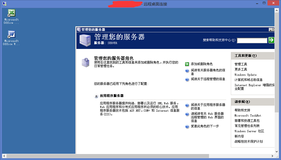Click help icon beside 阅读关于应用程序服务器的信息
The height and width of the screenshot is (160, 281).
(x=187, y=105)
